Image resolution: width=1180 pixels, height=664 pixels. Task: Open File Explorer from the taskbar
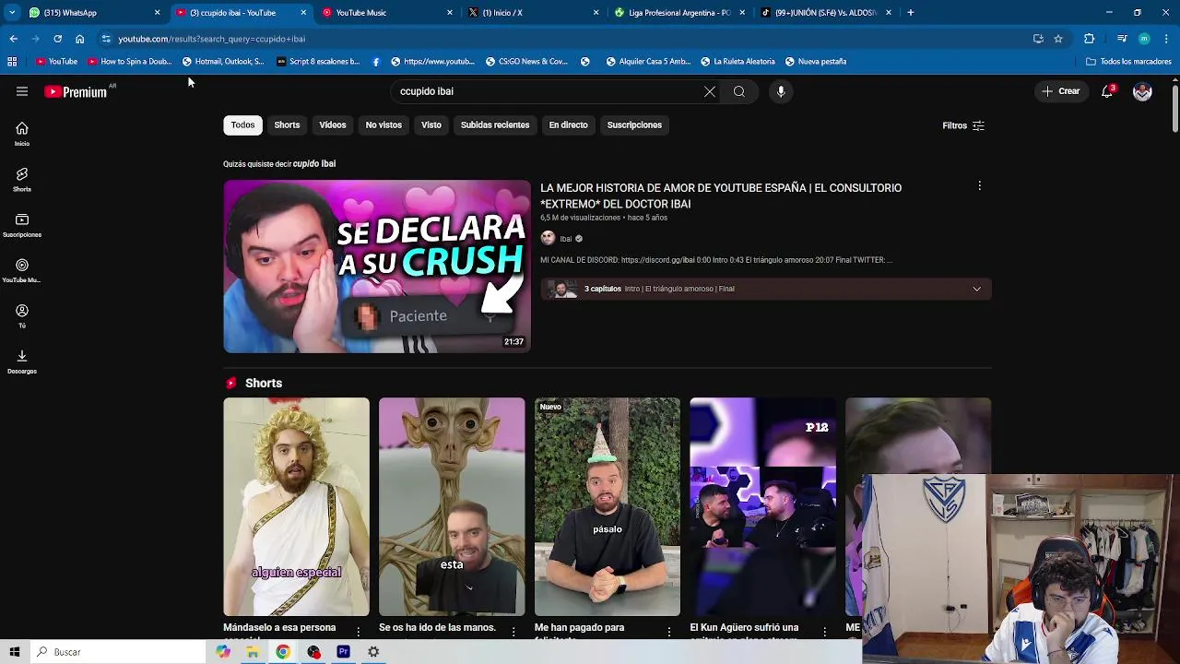253,652
